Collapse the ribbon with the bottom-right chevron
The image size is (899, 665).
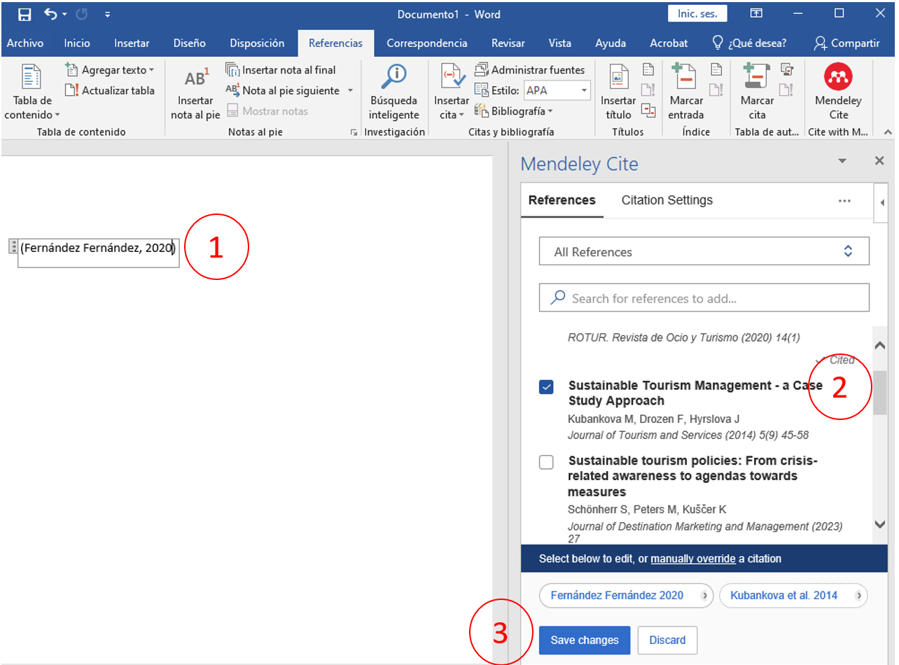(888, 132)
